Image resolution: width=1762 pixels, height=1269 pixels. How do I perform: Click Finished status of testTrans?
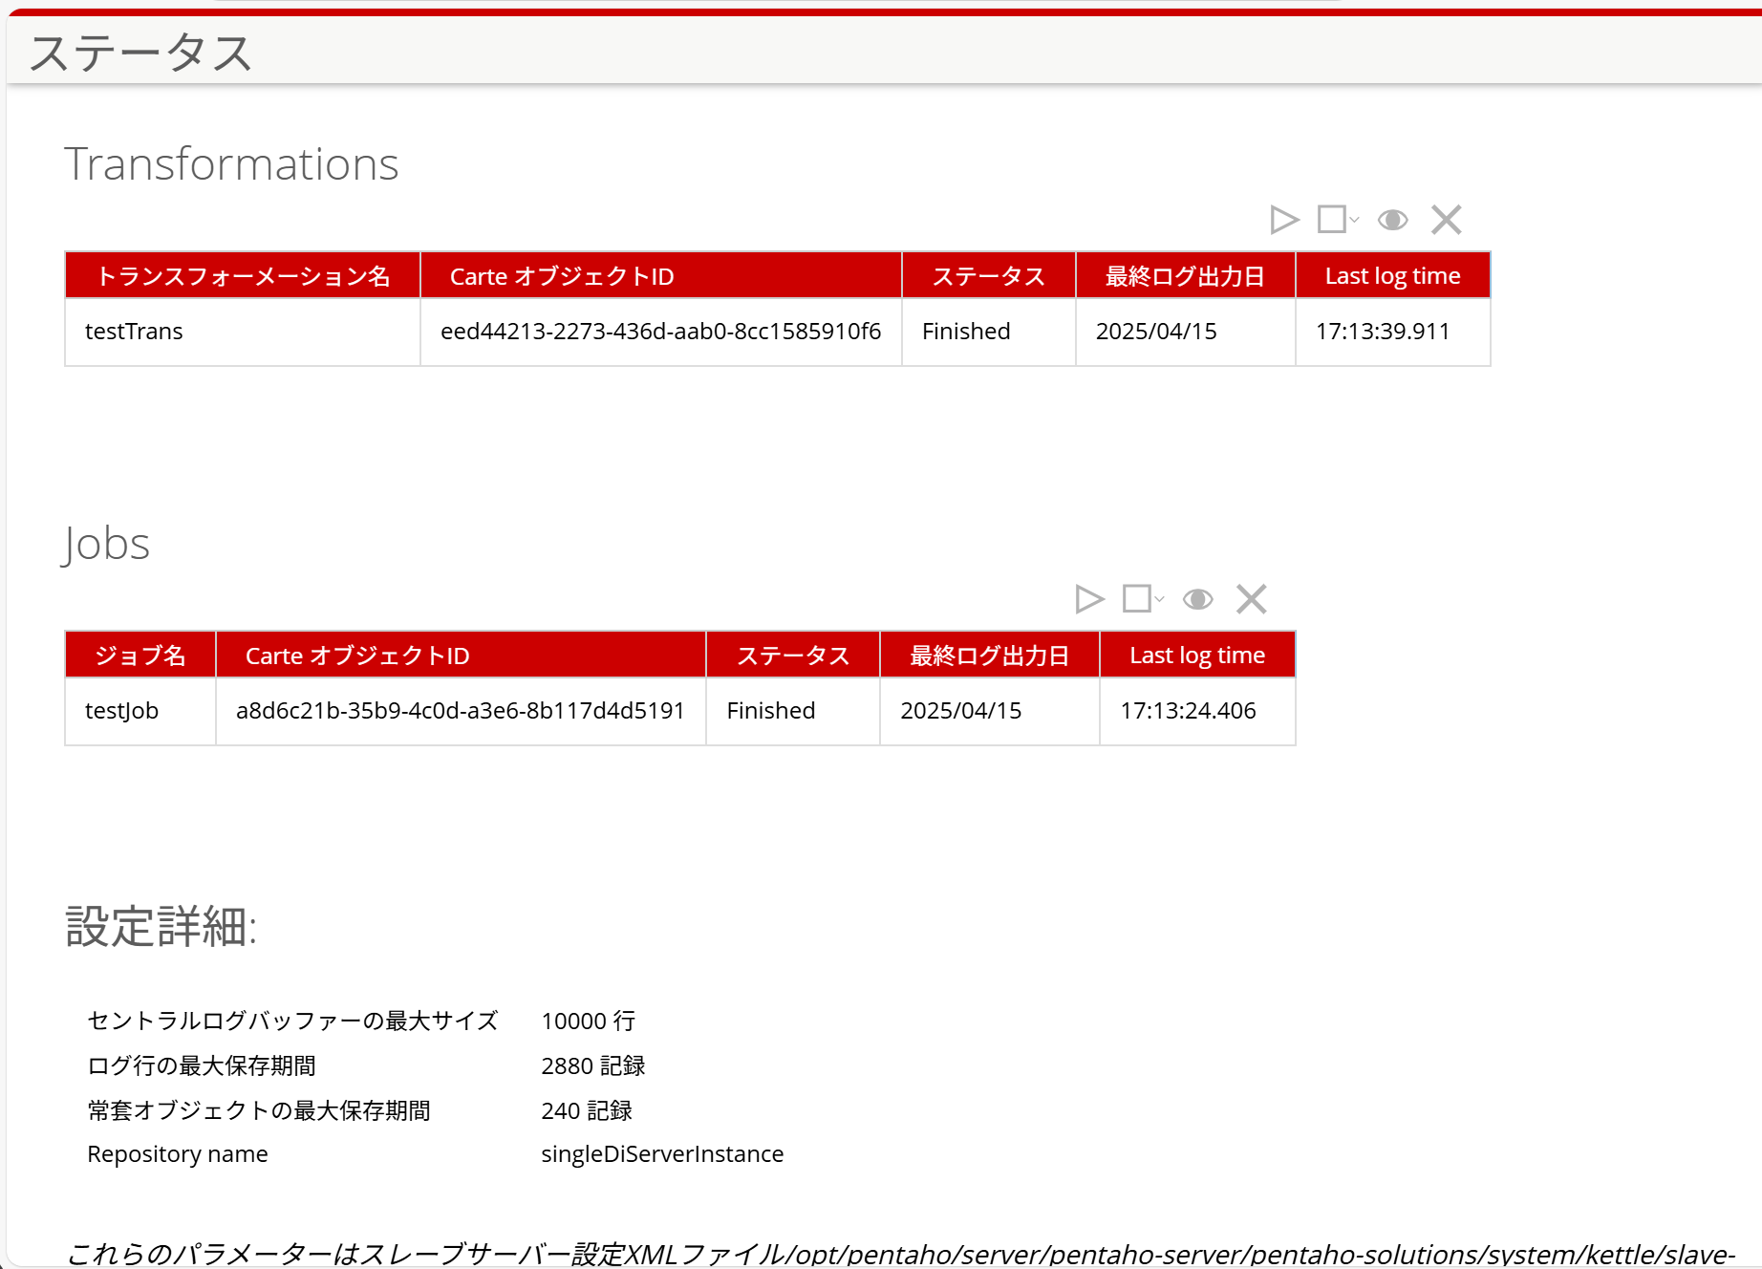[966, 332]
